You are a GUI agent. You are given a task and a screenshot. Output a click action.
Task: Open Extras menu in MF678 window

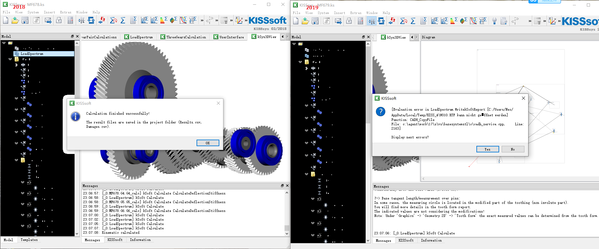click(x=66, y=12)
